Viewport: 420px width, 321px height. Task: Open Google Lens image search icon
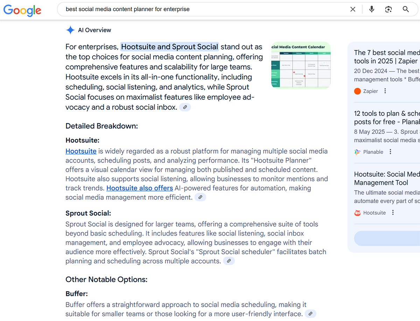coord(388,9)
